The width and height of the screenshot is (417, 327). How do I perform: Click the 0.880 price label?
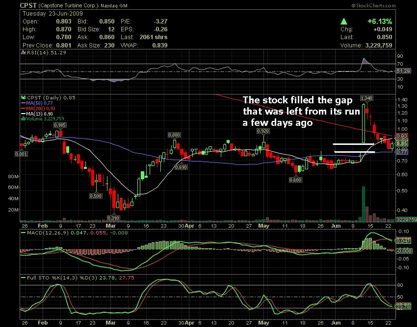pos(174,135)
